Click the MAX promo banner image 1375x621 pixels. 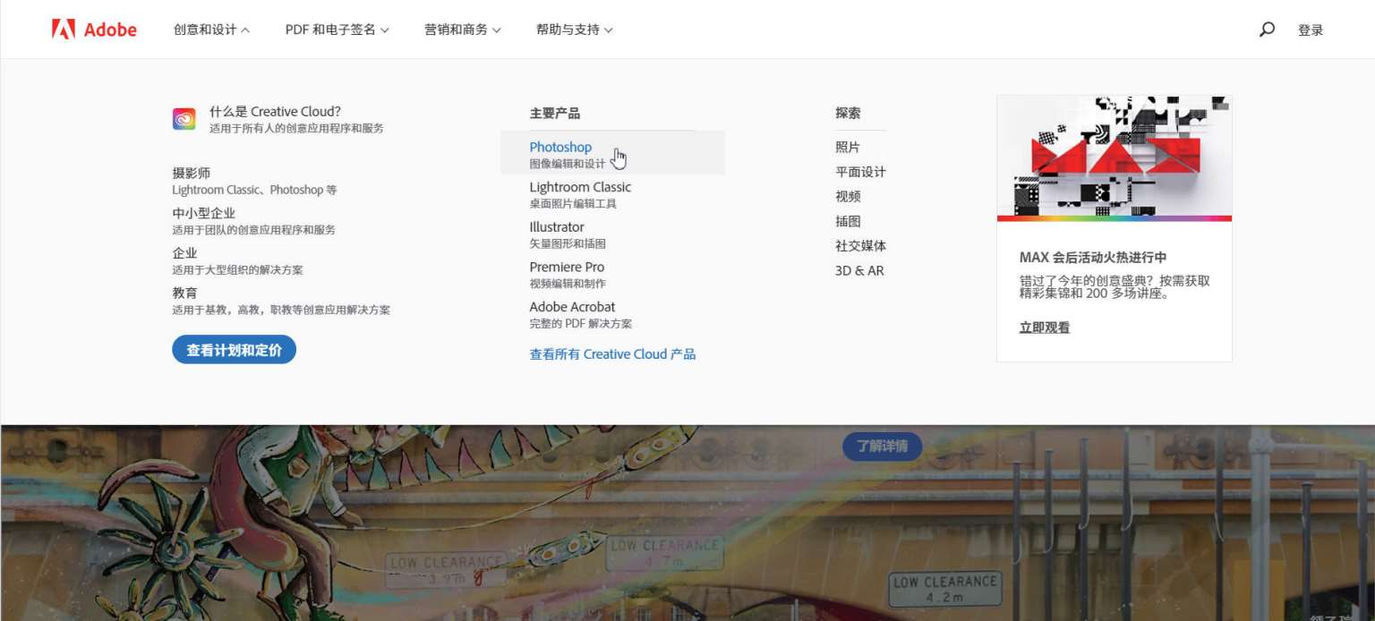click(x=1115, y=158)
